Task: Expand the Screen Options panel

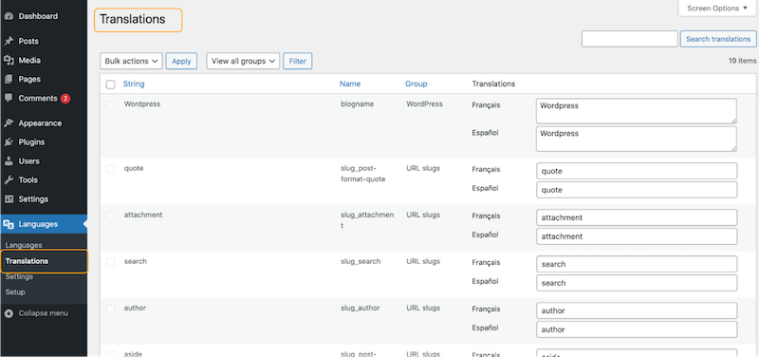Action: (x=718, y=9)
